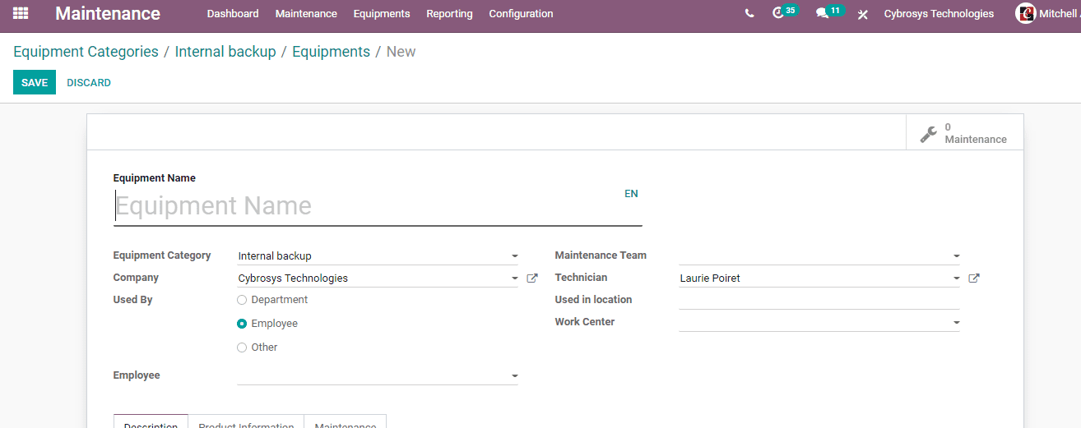Expand the Equipment Category dropdown
1081x428 pixels.
[x=514, y=256]
